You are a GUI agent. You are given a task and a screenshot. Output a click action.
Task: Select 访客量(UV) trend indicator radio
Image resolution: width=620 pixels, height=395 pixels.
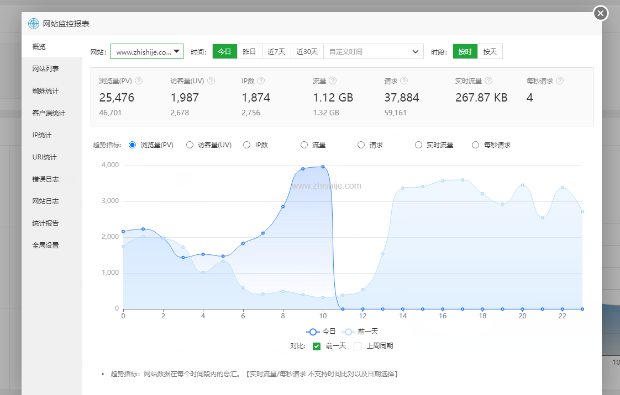tap(190, 145)
